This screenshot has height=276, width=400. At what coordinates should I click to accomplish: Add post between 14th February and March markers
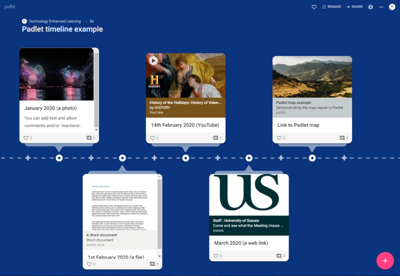pyautogui.click(x=218, y=158)
